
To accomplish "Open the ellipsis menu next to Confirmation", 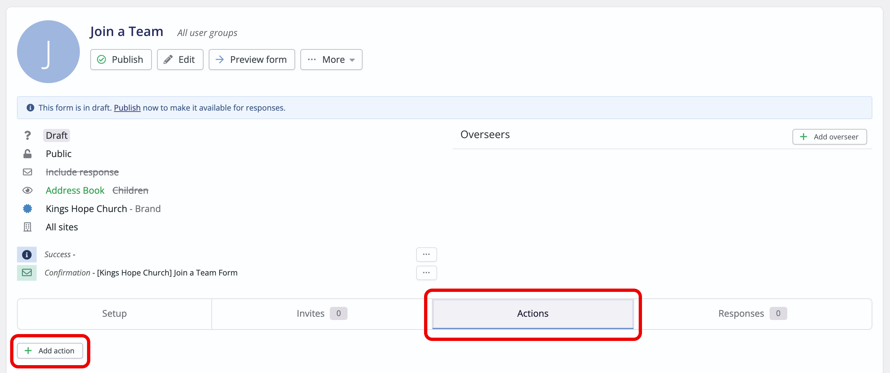I will (x=426, y=273).
